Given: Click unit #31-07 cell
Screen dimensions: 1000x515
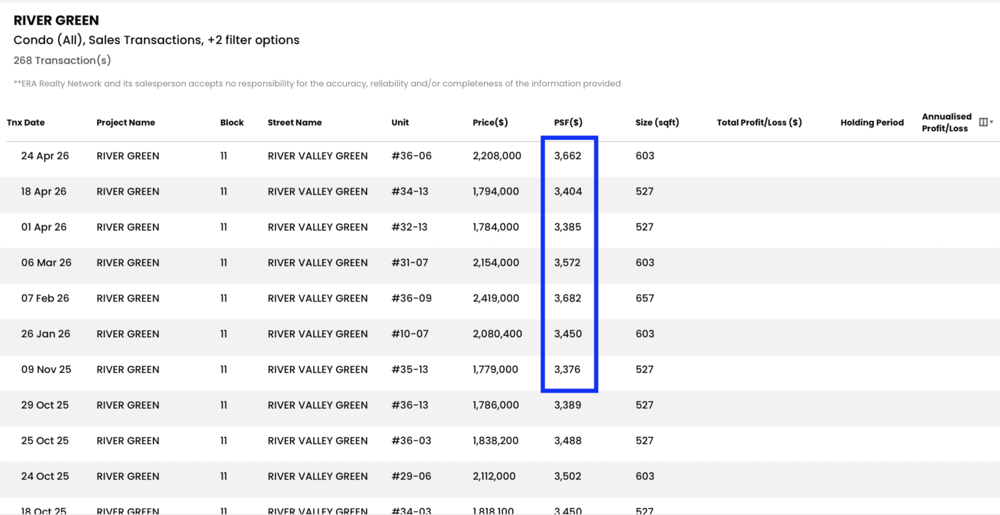Looking at the screenshot, I should click(410, 262).
